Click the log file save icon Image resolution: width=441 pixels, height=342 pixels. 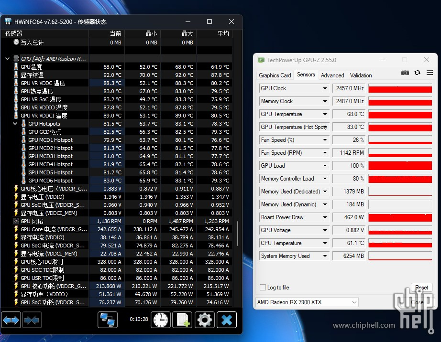182,320
